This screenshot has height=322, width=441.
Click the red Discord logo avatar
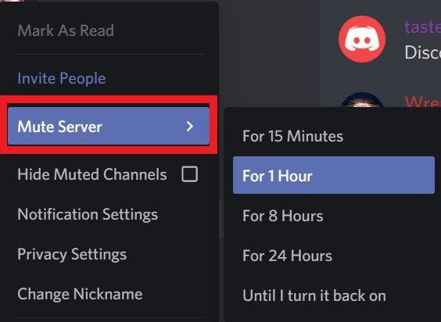[362, 39]
